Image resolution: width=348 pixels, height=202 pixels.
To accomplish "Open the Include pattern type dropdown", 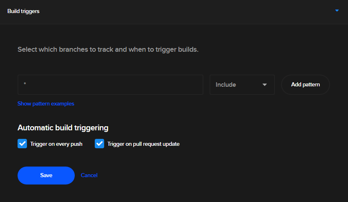I will click(242, 85).
